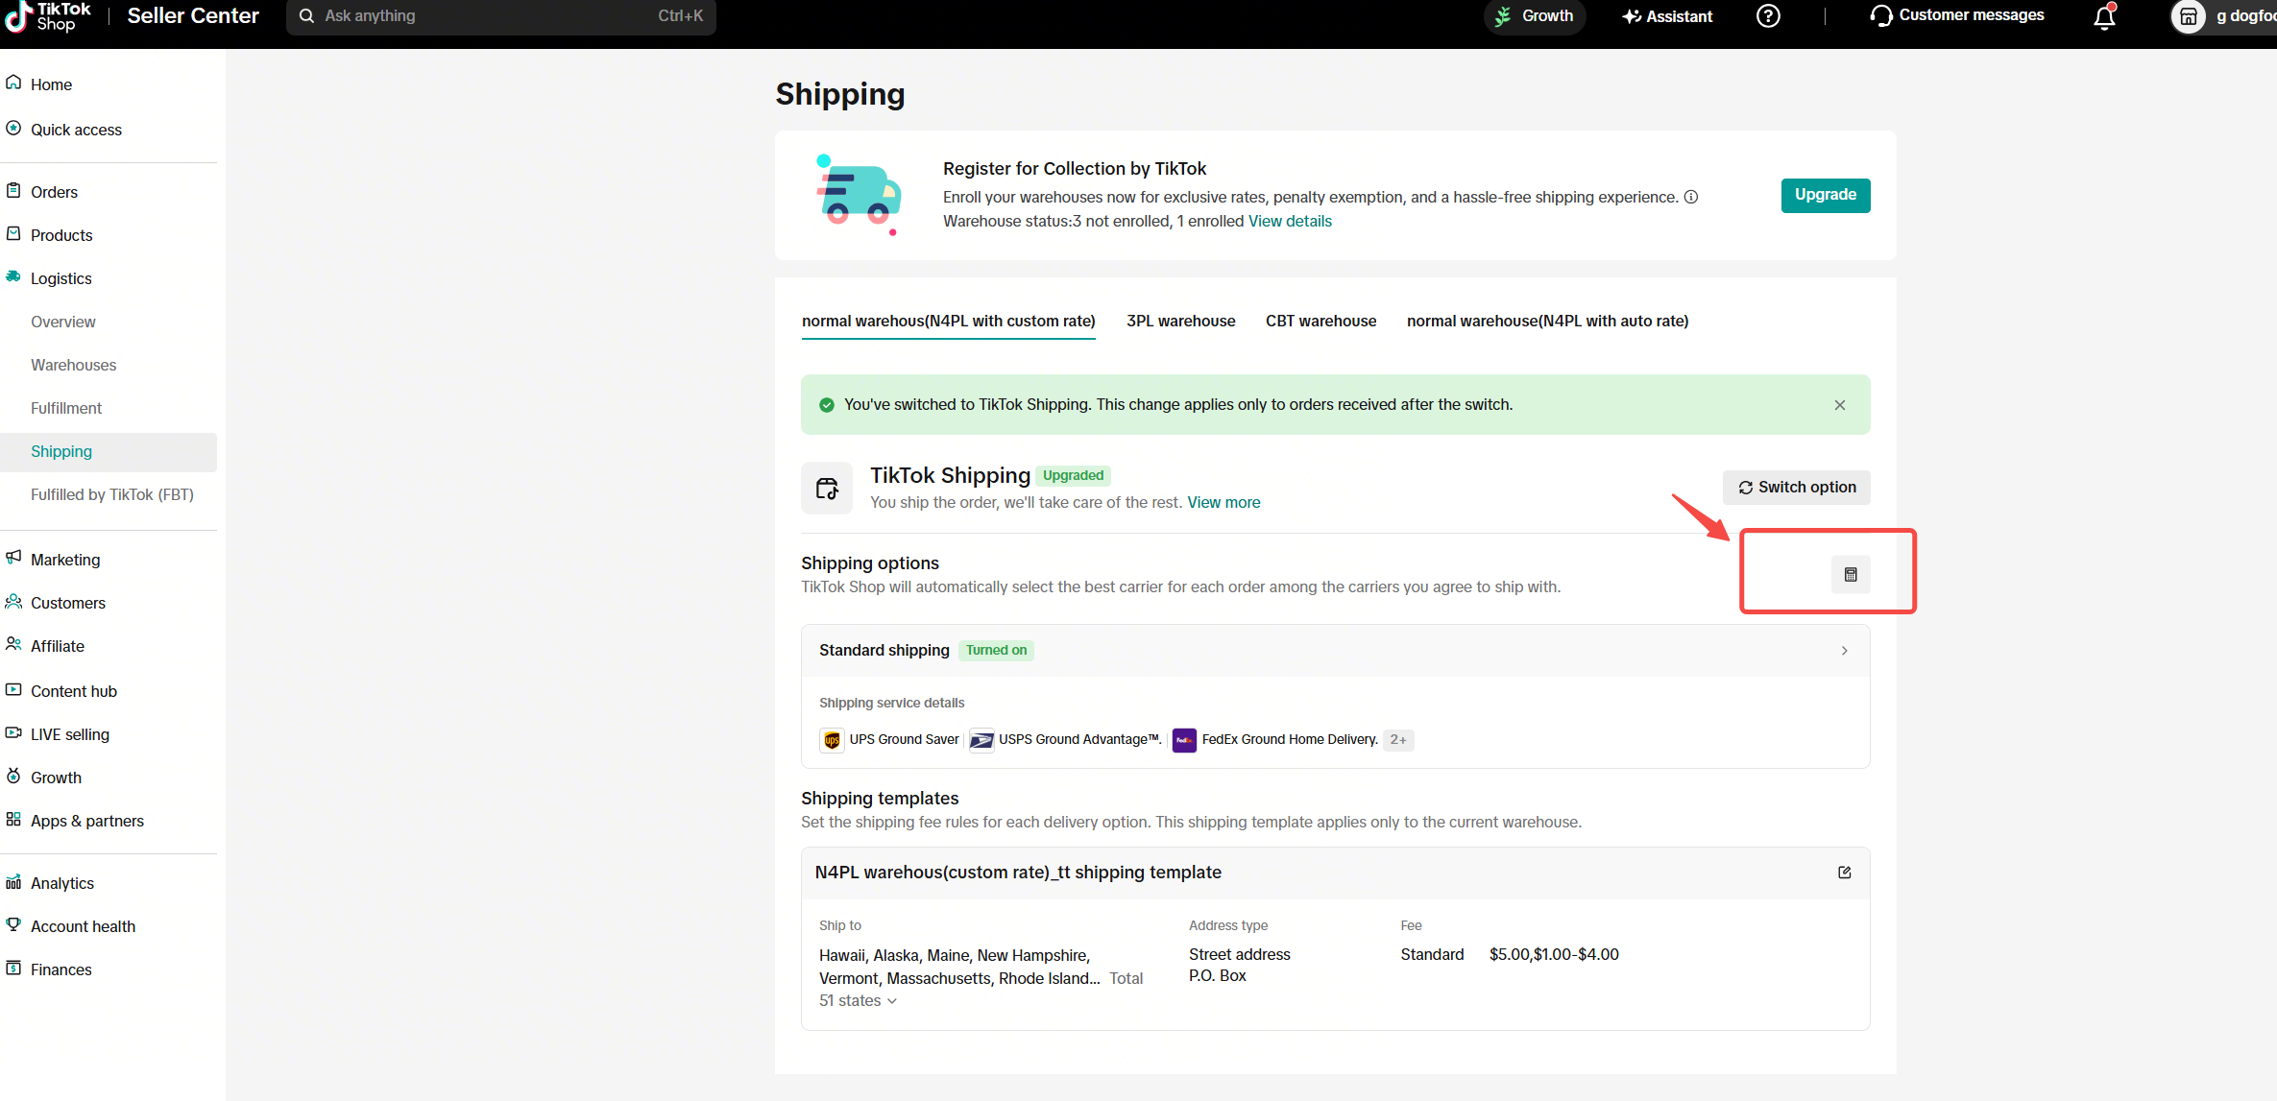Click the LIVE selling icon
Viewport: 2277px width, 1101px height.
point(13,733)
